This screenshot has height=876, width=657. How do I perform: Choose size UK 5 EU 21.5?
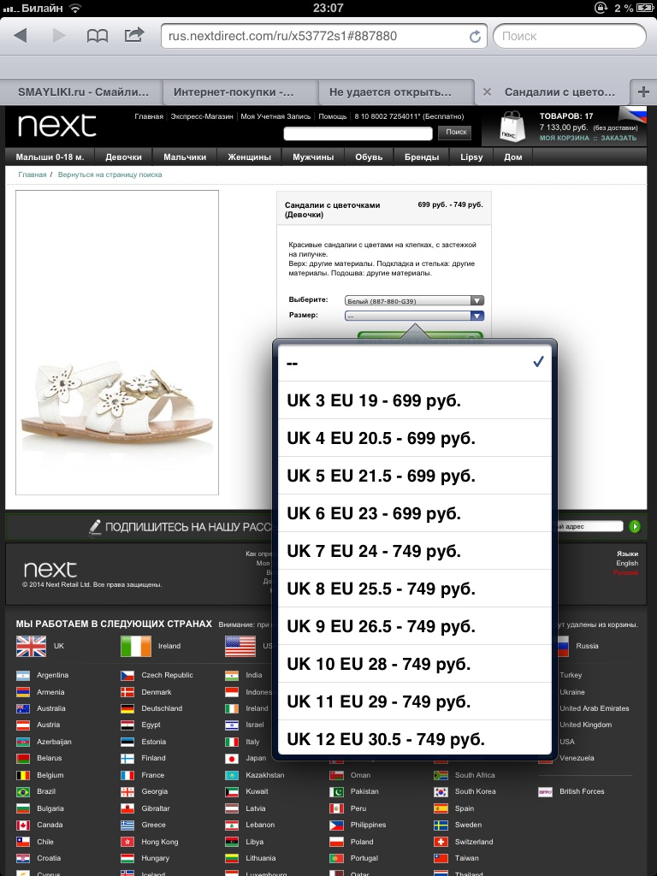coord(415,476)
